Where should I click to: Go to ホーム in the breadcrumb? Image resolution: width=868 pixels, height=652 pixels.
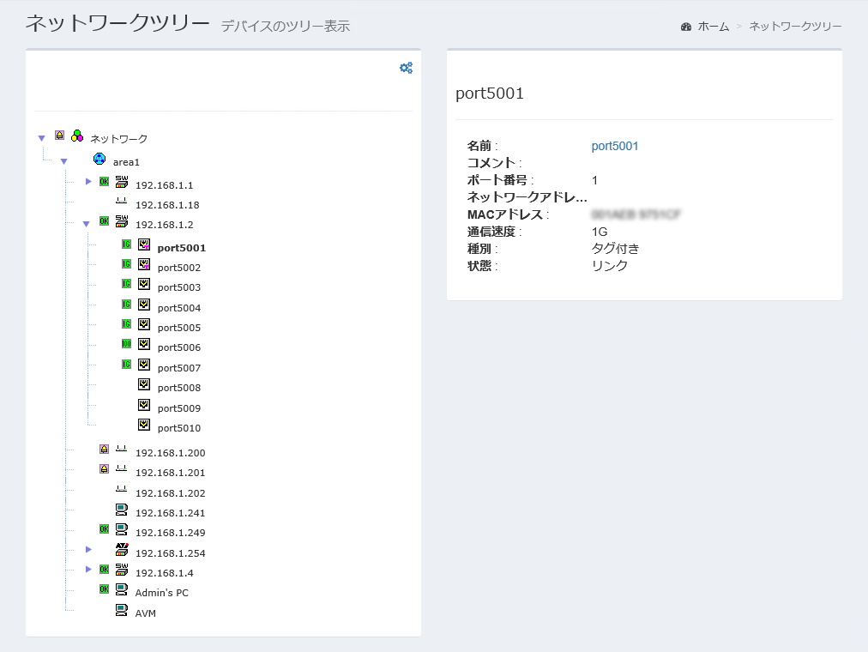pos(713,26)
